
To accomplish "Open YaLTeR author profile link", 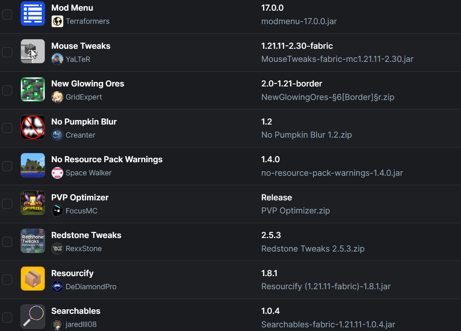I will [78, 59].
